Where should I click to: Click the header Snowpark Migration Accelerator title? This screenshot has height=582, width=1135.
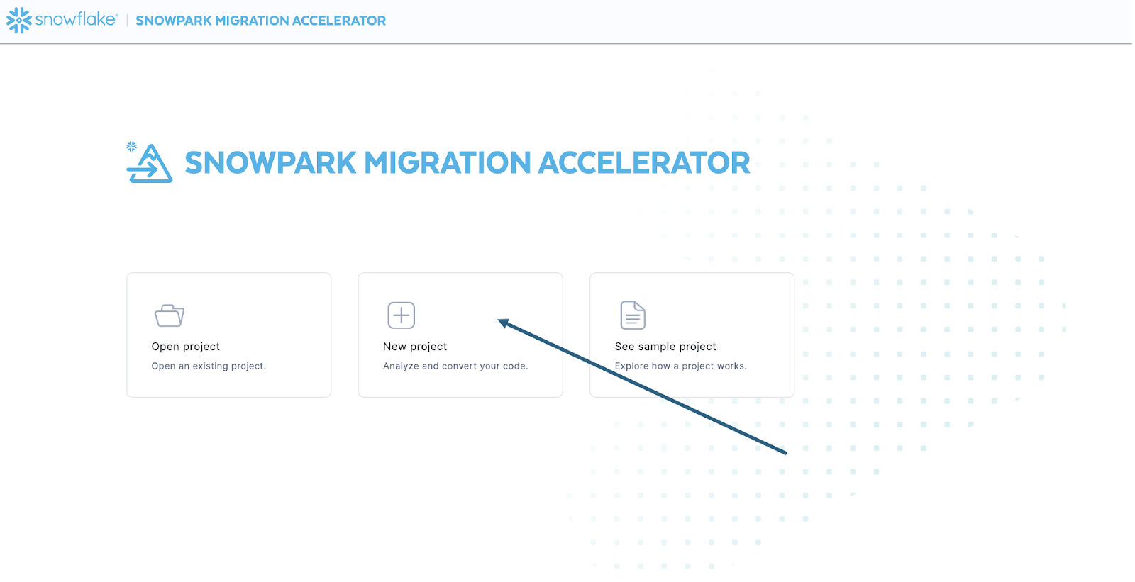[x=260, y=21]
